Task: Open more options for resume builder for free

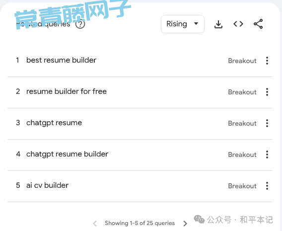Action: pyautogui.click(x=267, y=92)
